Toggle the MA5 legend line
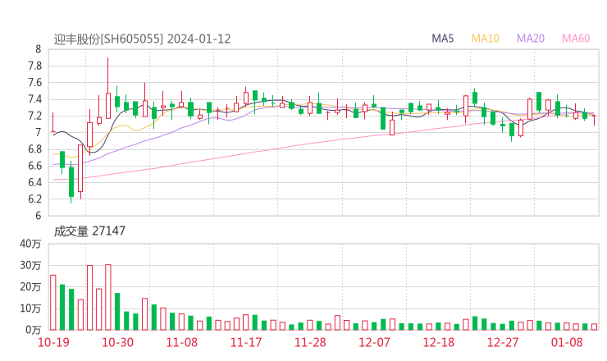 pos(442,39)
